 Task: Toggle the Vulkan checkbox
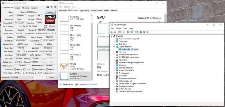tap(15, 73)
